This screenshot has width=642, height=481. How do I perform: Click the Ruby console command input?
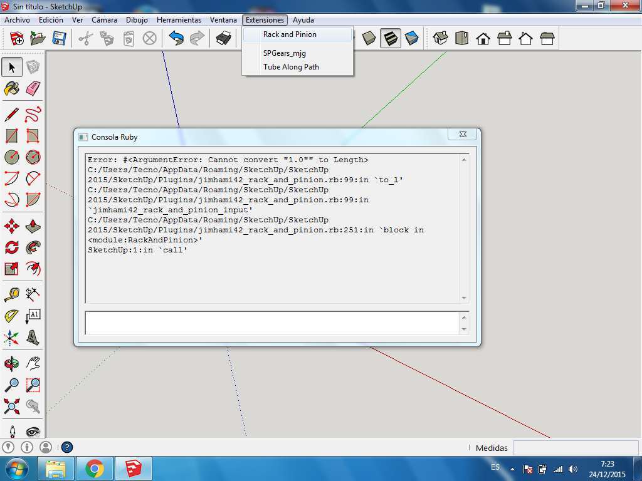(x=273, y=323)
